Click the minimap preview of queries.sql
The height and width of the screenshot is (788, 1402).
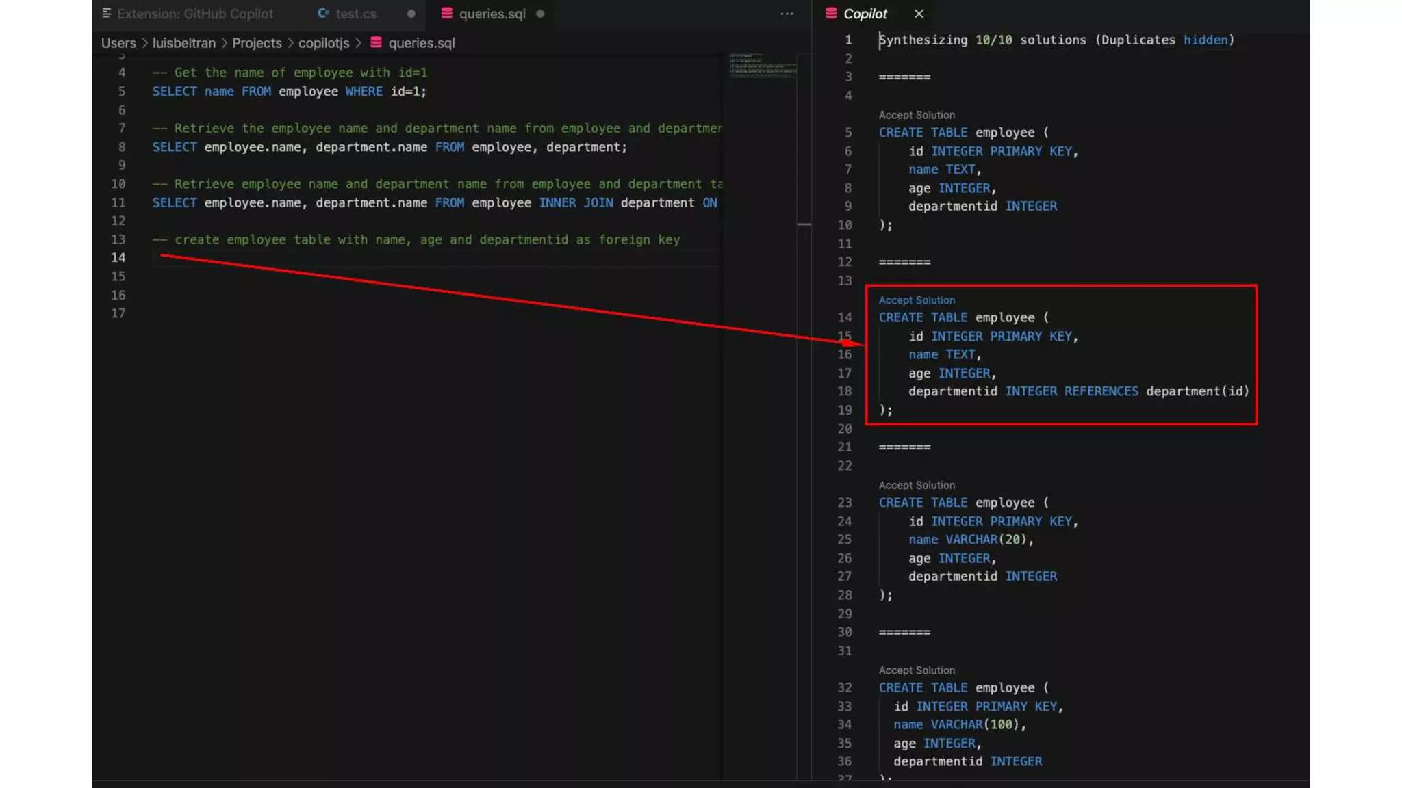click(762, 66)
